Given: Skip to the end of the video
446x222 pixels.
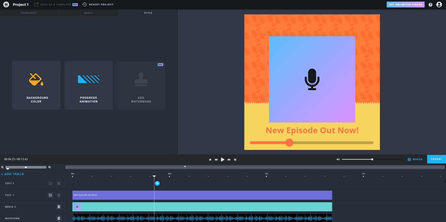Looking at the screenshot, I should (235, 160).
